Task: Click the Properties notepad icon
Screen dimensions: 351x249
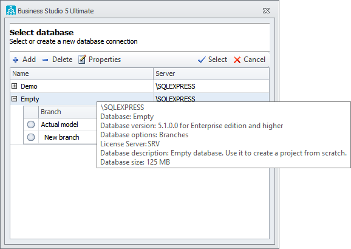Action: pos(82,60)
